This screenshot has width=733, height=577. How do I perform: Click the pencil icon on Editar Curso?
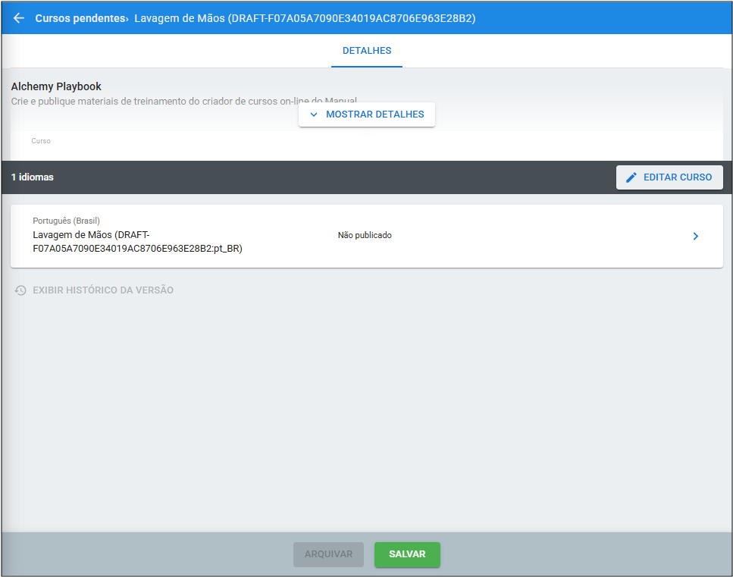(631, 177)
